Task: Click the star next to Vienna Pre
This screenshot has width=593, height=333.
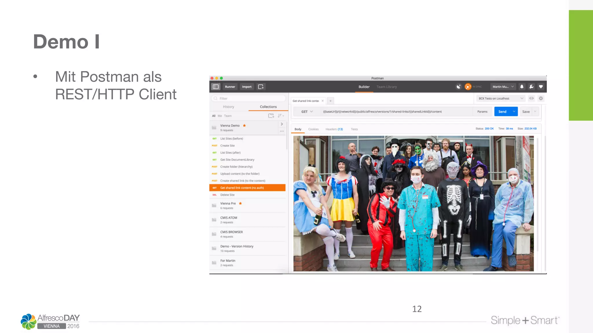Action: [240, 203]
